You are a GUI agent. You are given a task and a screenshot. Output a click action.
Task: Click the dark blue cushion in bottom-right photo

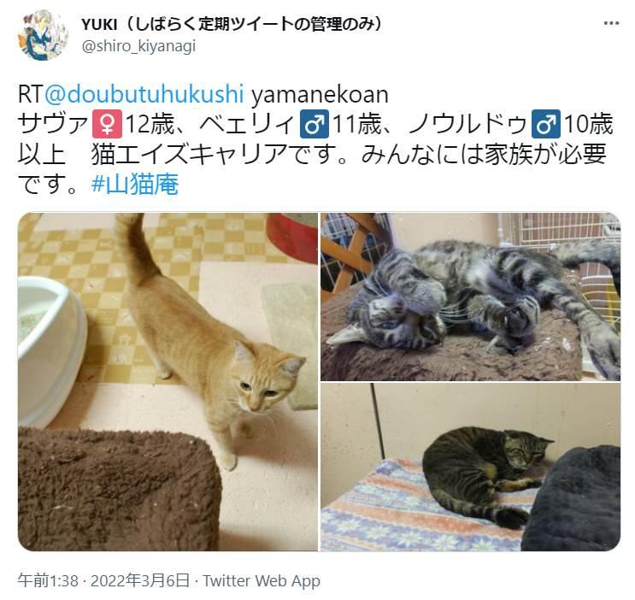[572, 499]
